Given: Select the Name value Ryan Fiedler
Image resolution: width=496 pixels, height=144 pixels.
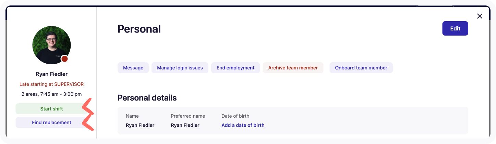Looking at the screenshot, I should [x=140, y=125].
